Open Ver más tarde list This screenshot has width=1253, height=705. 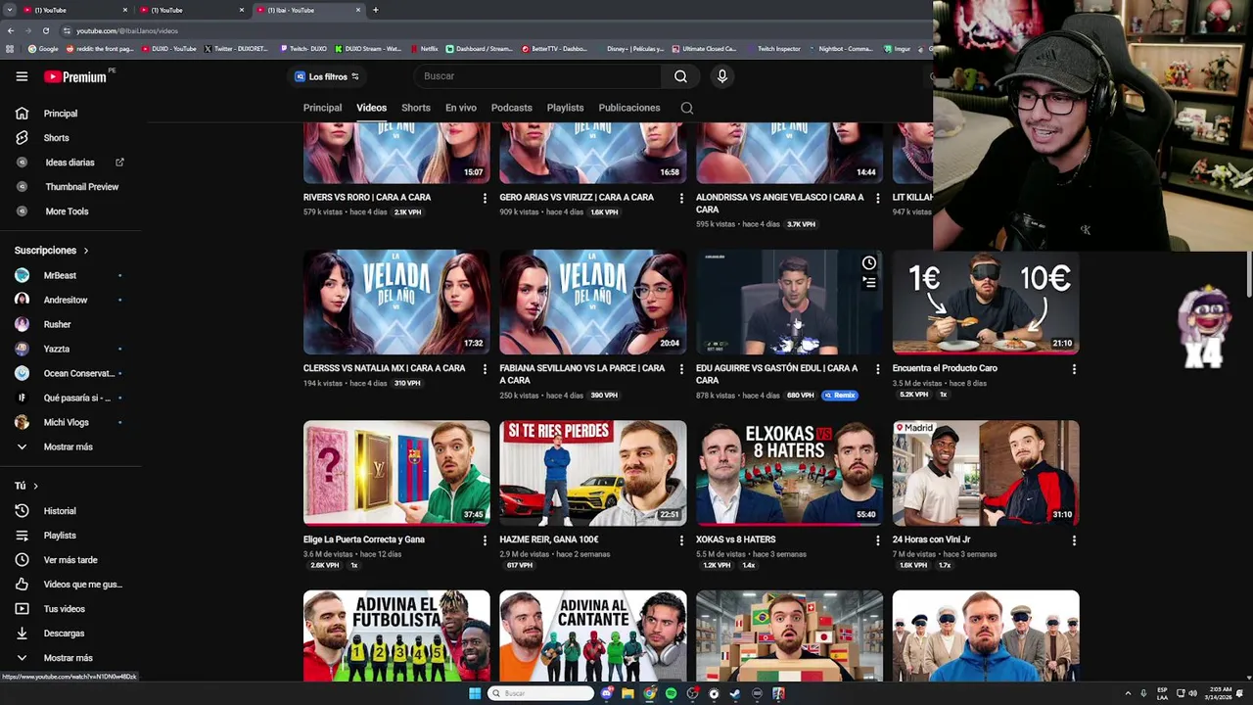(x=70, y=560)
